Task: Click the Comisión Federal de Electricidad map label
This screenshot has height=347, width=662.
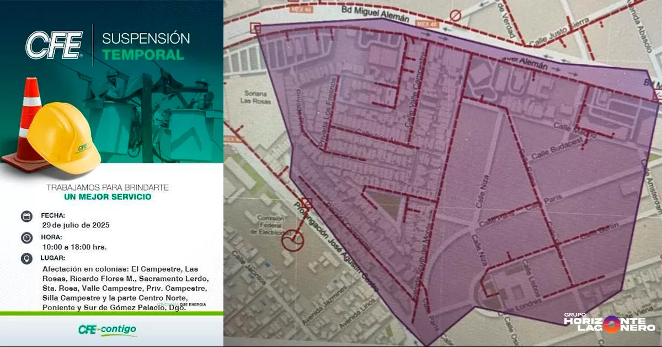Action: (x=271, y=225)
